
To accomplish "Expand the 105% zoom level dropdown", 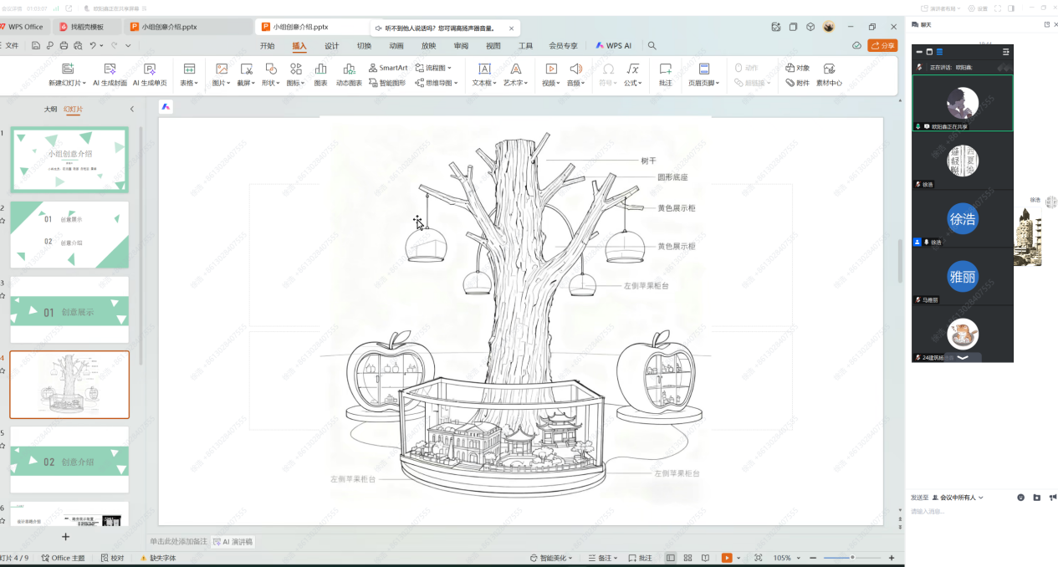I will pyautogui.click(x=798, y=558).
